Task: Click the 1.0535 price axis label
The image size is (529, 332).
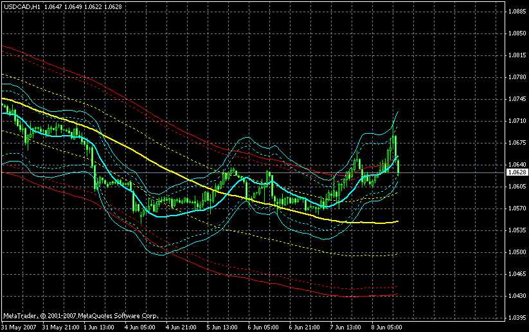Action: tap(517, 230)
